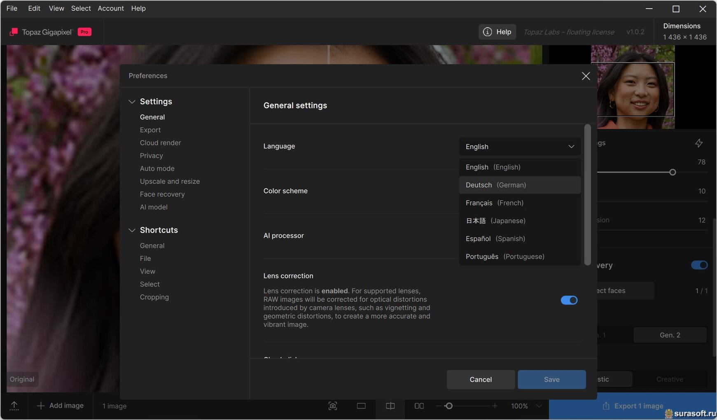Click the Cancel button
The width and height of the screenshot is (717, 420).
[x=480, y=379]
